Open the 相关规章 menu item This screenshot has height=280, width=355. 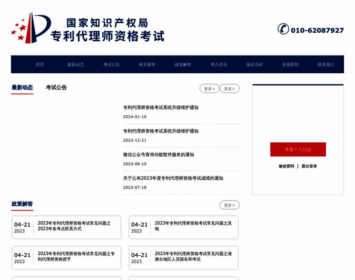coord(147,64)
